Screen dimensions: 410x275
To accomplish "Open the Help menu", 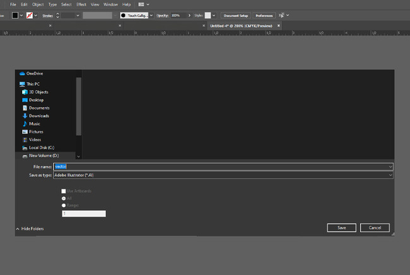I will (x=127, y=4).
